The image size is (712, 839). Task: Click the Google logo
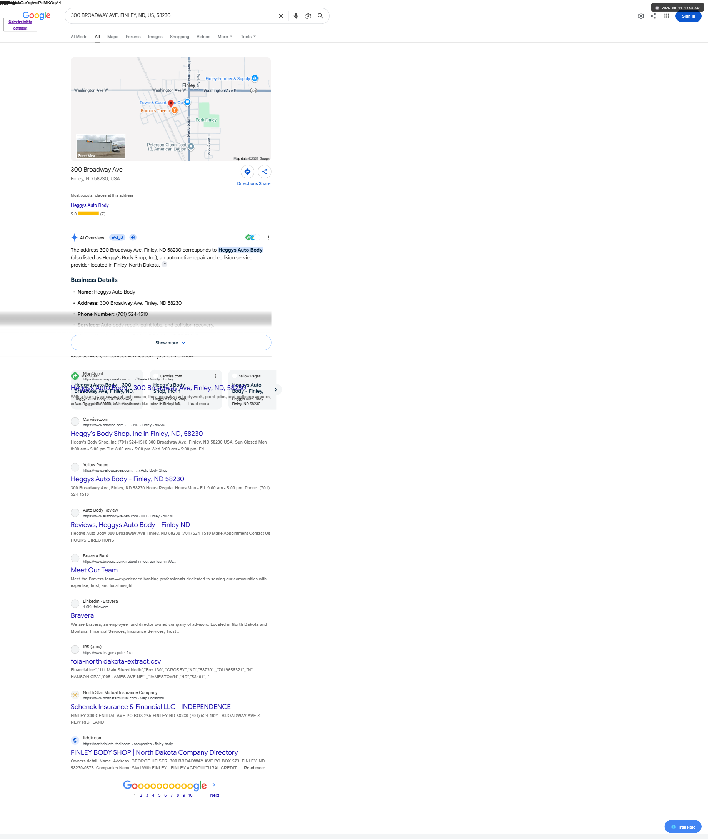coord(37,16)
